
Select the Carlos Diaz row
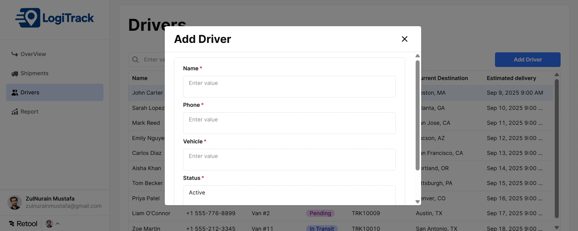[x=147, y=153]
